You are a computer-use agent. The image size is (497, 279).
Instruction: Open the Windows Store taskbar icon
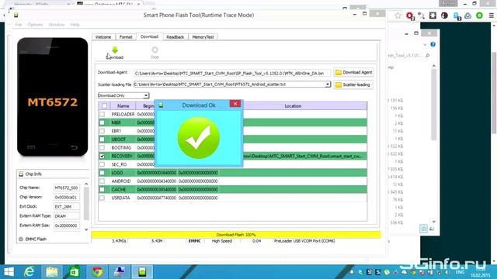[x=75, y=272]
